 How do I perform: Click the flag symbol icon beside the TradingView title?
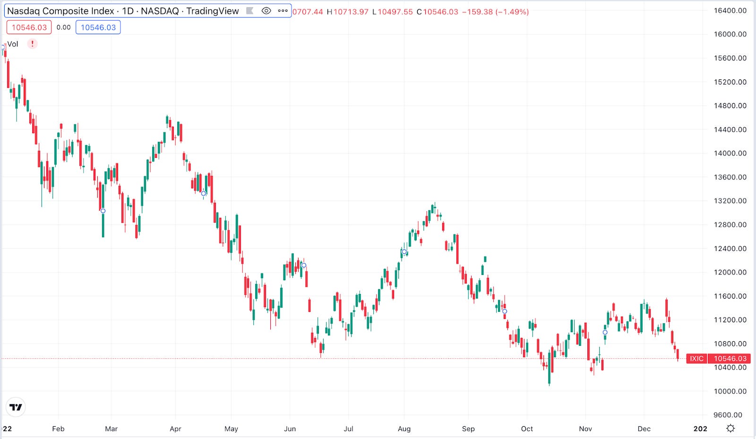tap(250, 11)
